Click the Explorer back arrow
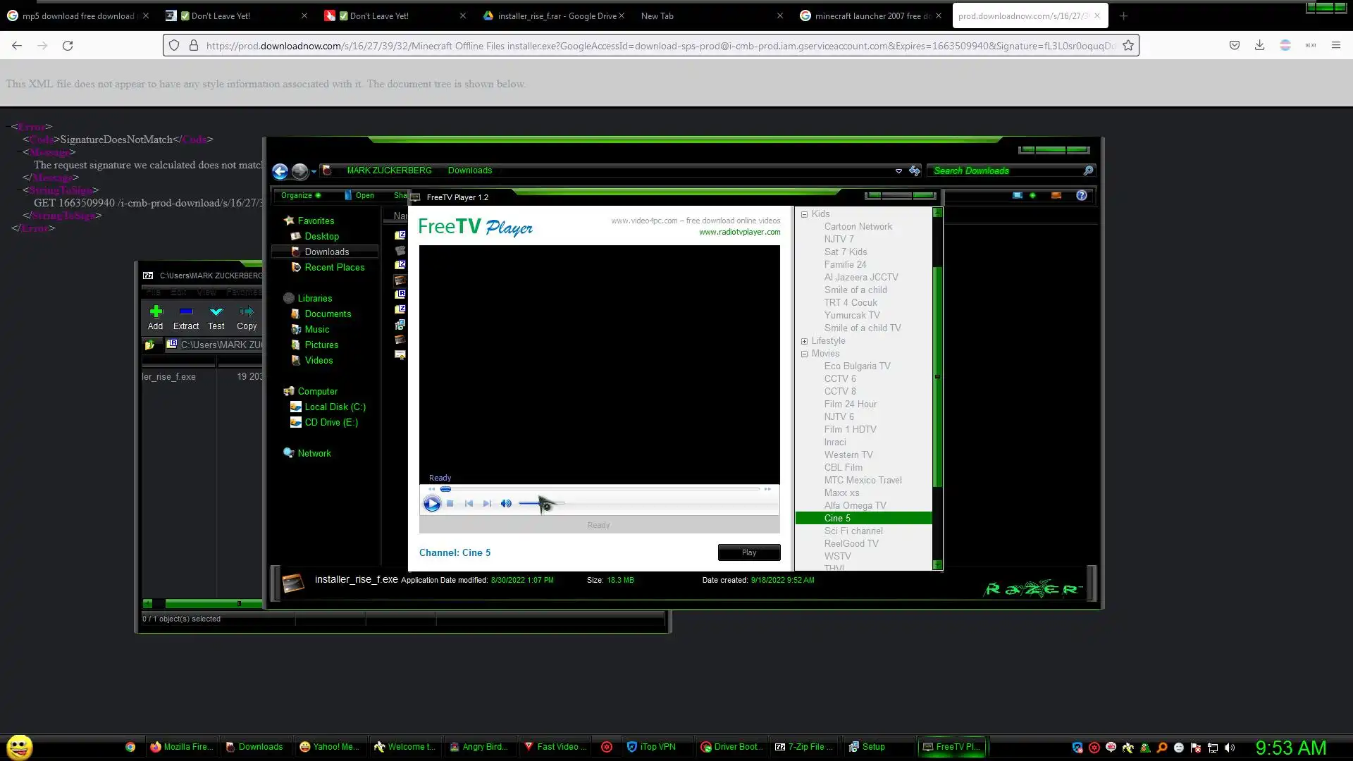 (x=280, y=171)
